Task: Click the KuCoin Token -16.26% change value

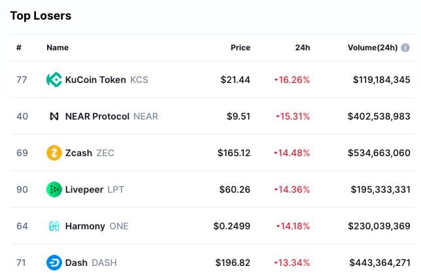Action: [x=292, y=80]
